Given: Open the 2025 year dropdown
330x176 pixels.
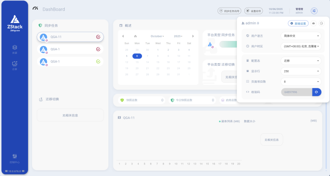Looking at the screenshot, I should click(x=178, y=36).
